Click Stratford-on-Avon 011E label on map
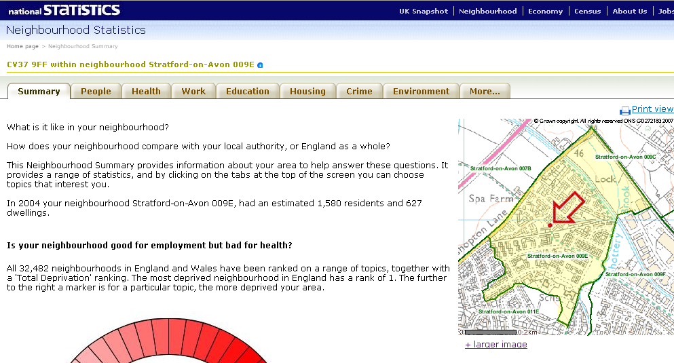This screenshot has width=674, height=363. click(x=508, y=311)
